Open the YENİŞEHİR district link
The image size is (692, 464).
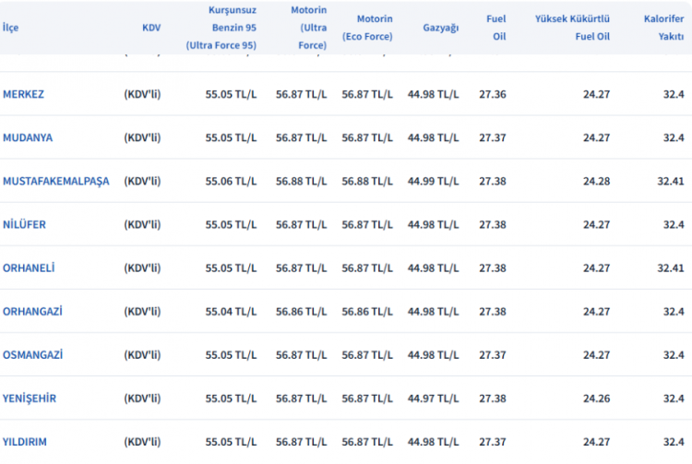click(x=30, y=398)
